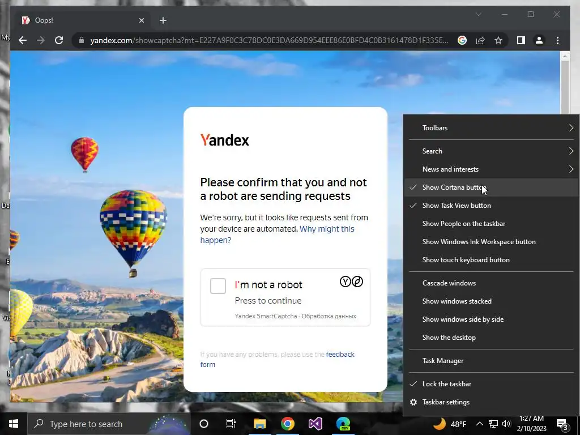Open Task View on taskbar
The height and width of the screenshot is (435, 580).
[x=231, y=424]
